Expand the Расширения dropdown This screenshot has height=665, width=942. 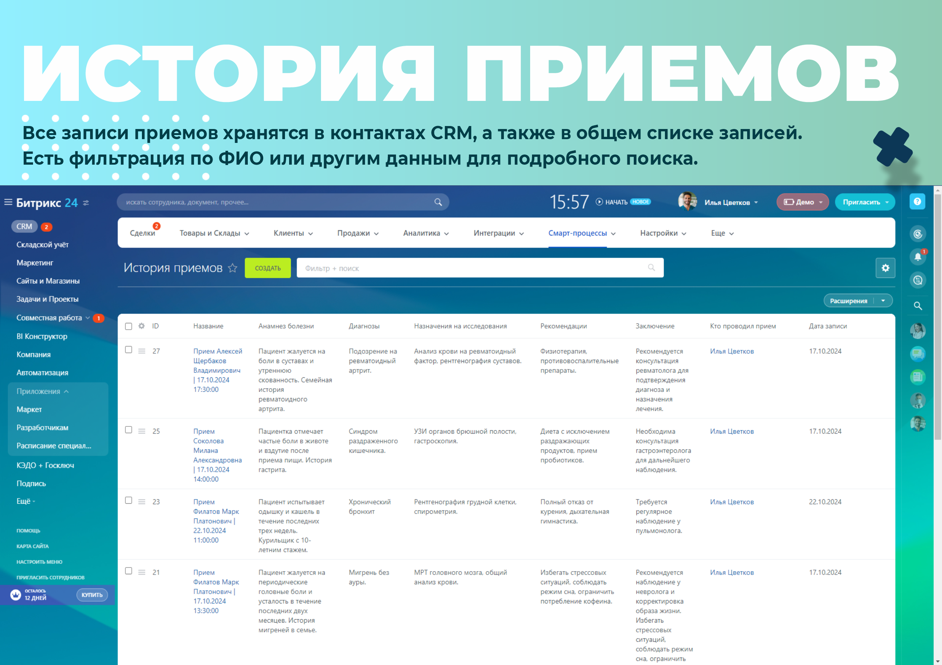883,301
